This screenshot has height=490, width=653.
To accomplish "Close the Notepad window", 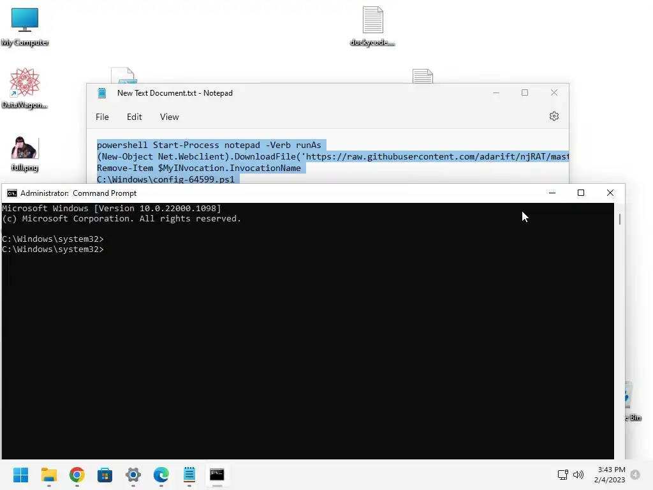I will [554, 93].
